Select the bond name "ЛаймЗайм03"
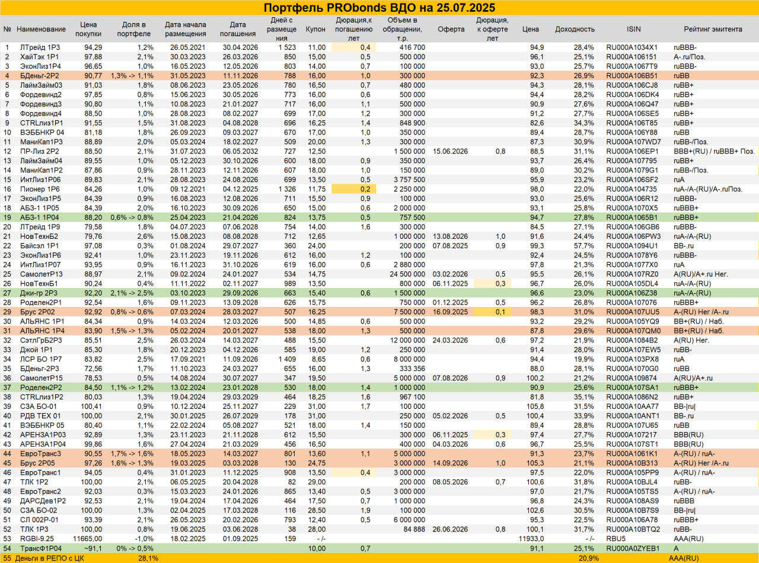 coord(40,85)
